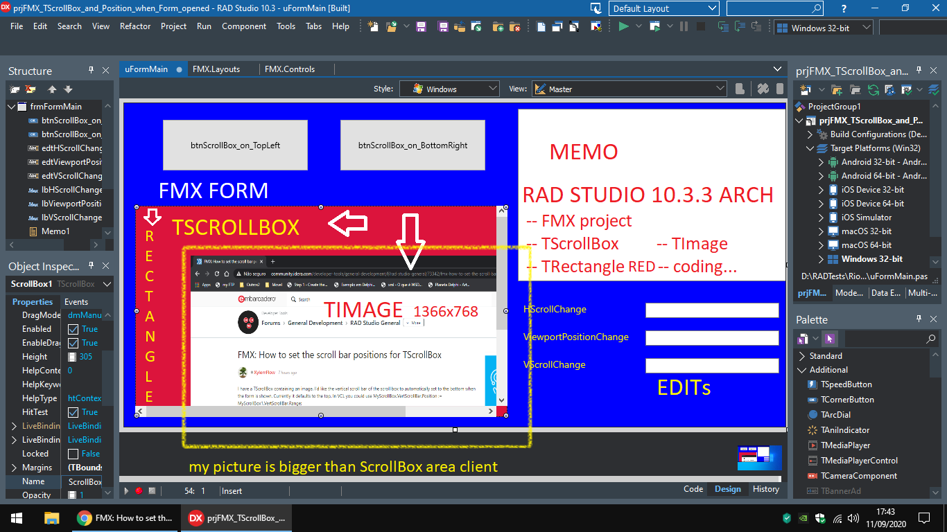Switch to the History view tab
This screenshot has height=532, width=947.
766,489
